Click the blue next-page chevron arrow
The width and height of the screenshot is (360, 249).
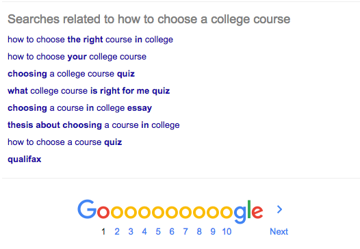[279, 209]
